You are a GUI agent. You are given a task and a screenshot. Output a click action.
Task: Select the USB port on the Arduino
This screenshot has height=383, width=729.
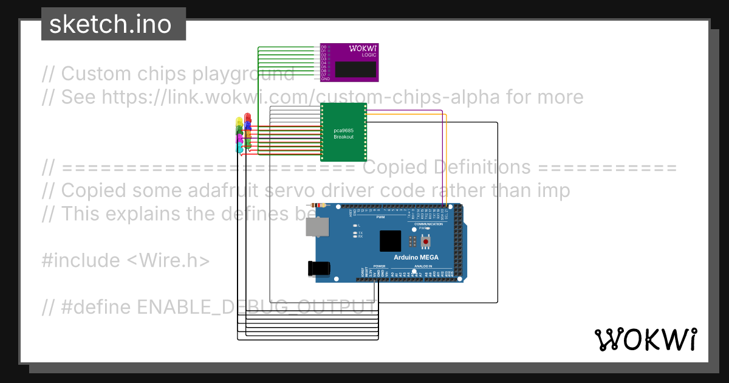[317, 227]
